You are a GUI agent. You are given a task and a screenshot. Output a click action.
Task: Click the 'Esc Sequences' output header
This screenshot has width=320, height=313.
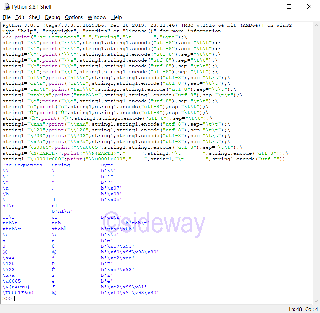coord(23,165)
